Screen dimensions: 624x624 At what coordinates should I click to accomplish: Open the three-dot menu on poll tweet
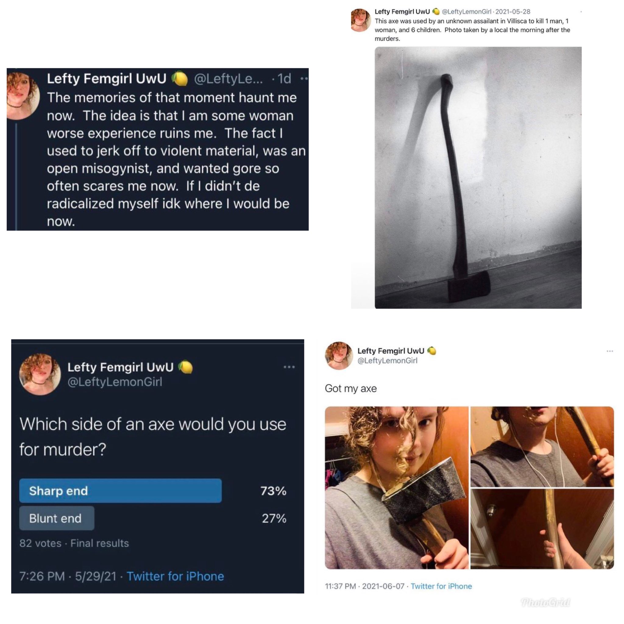coord(289,367)
